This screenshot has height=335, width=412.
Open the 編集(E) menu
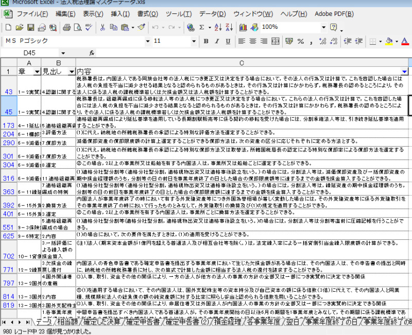(x=66, y=14)
